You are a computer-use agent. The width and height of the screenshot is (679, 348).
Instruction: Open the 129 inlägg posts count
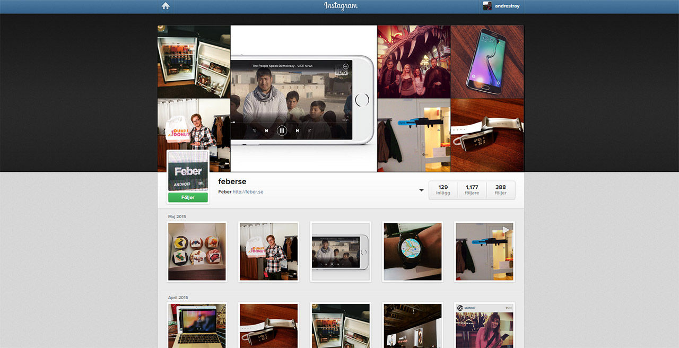(443, 190)
